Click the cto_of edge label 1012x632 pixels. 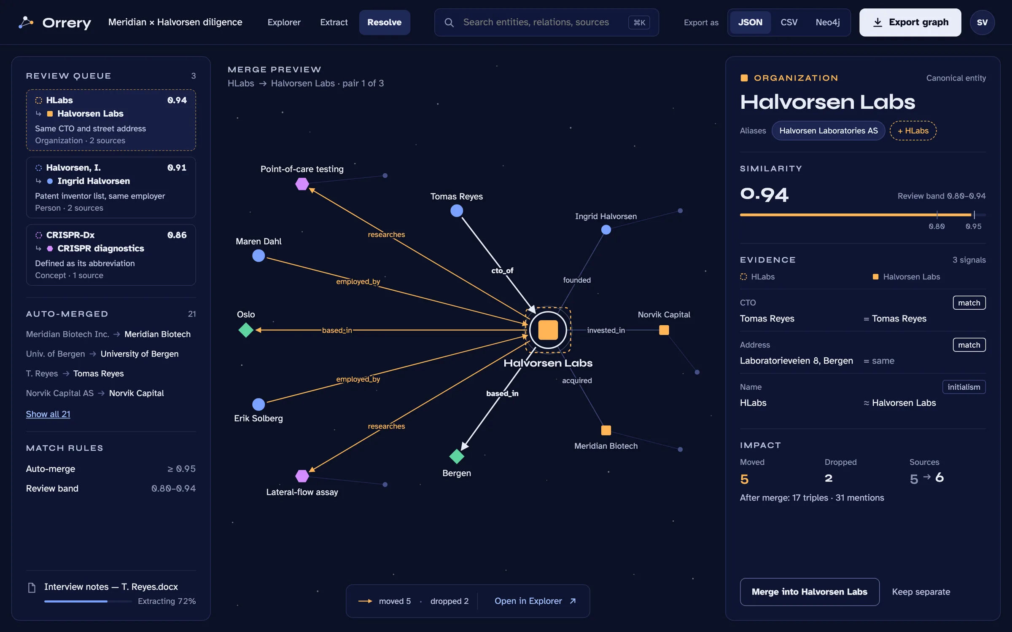tap(502, 270)
